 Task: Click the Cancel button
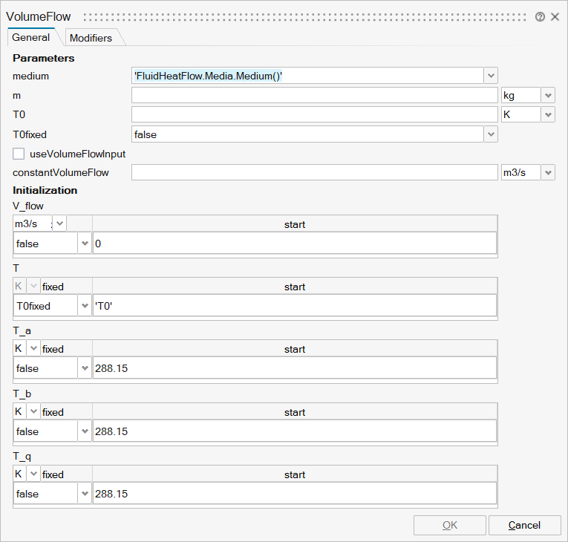[524, 525]
